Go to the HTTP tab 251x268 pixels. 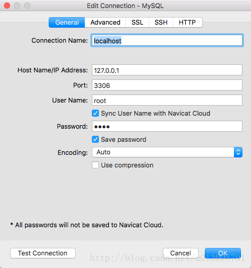[188, 23]
